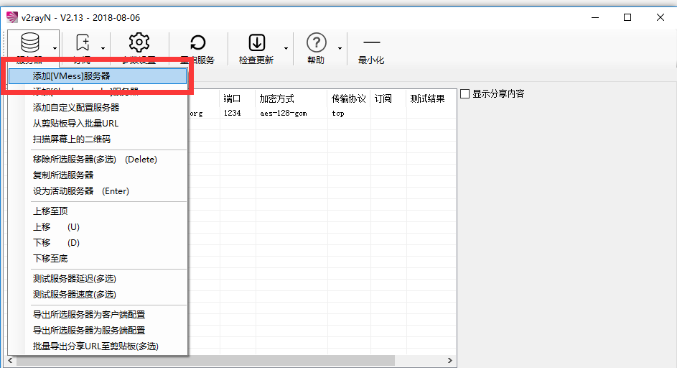The image size is (677, 368).
Task: Click the 重启服务 restart service icon
Action: 197,43
